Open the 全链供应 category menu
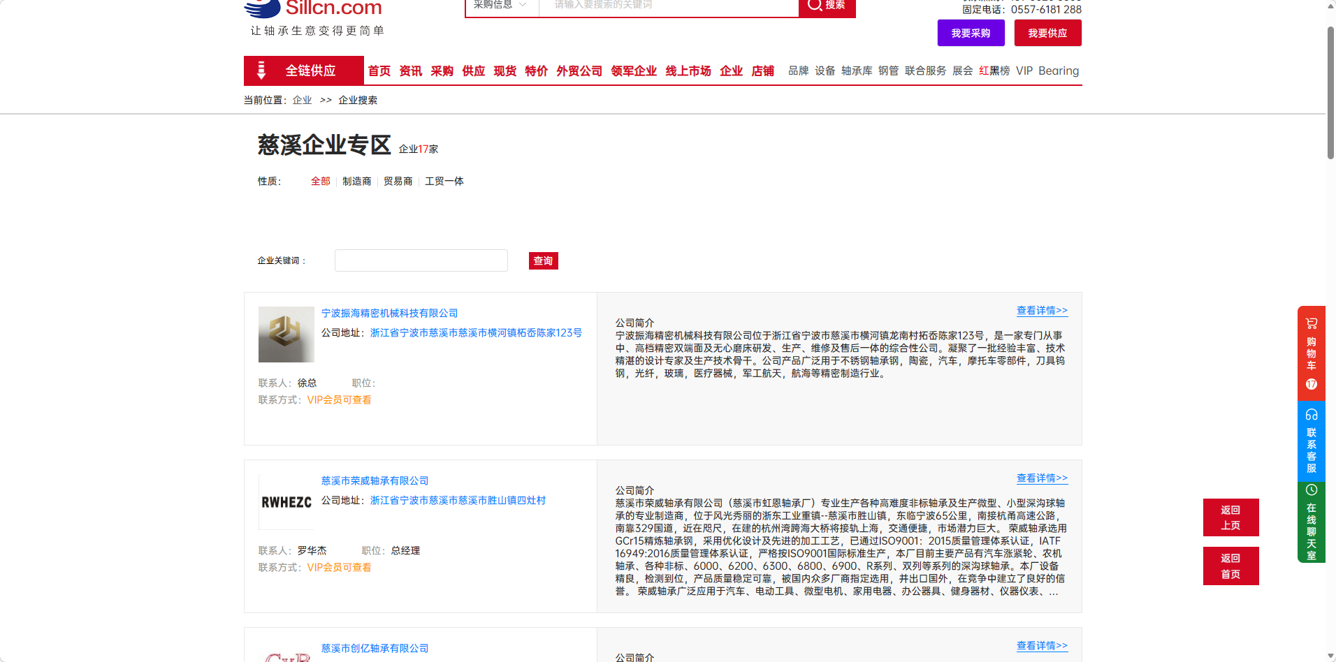The width and height of the screenshot is (1336, 662). coord(303,71)
